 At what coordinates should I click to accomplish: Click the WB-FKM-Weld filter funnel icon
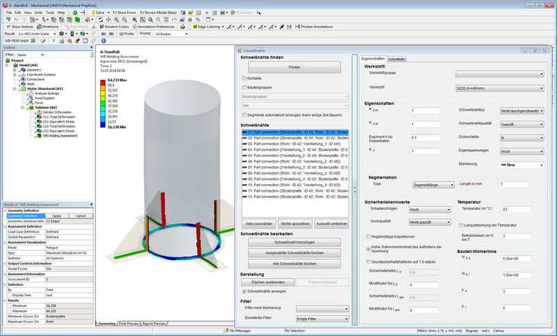[54, 41]
